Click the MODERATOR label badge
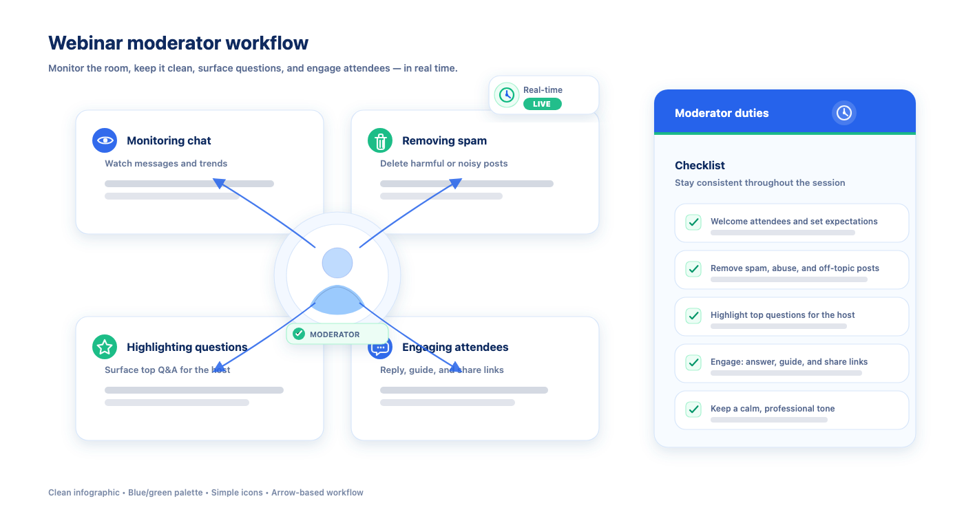This screenshot has height=523, width=964. [335, 334]
